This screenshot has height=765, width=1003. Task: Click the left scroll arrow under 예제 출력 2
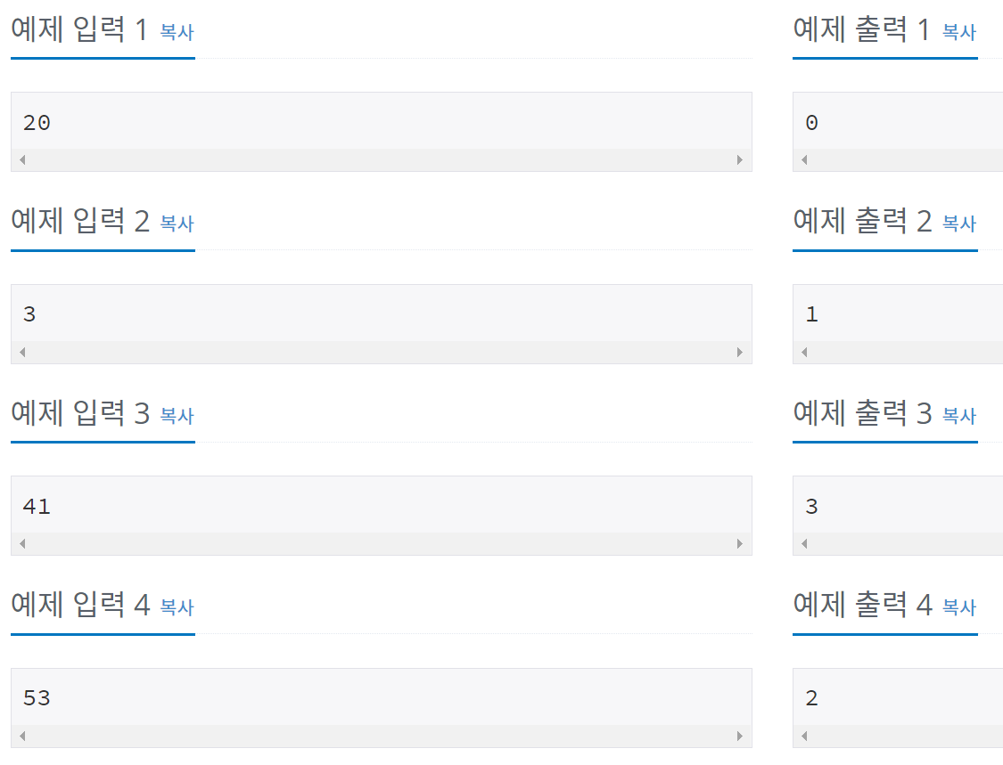(803, 352)
